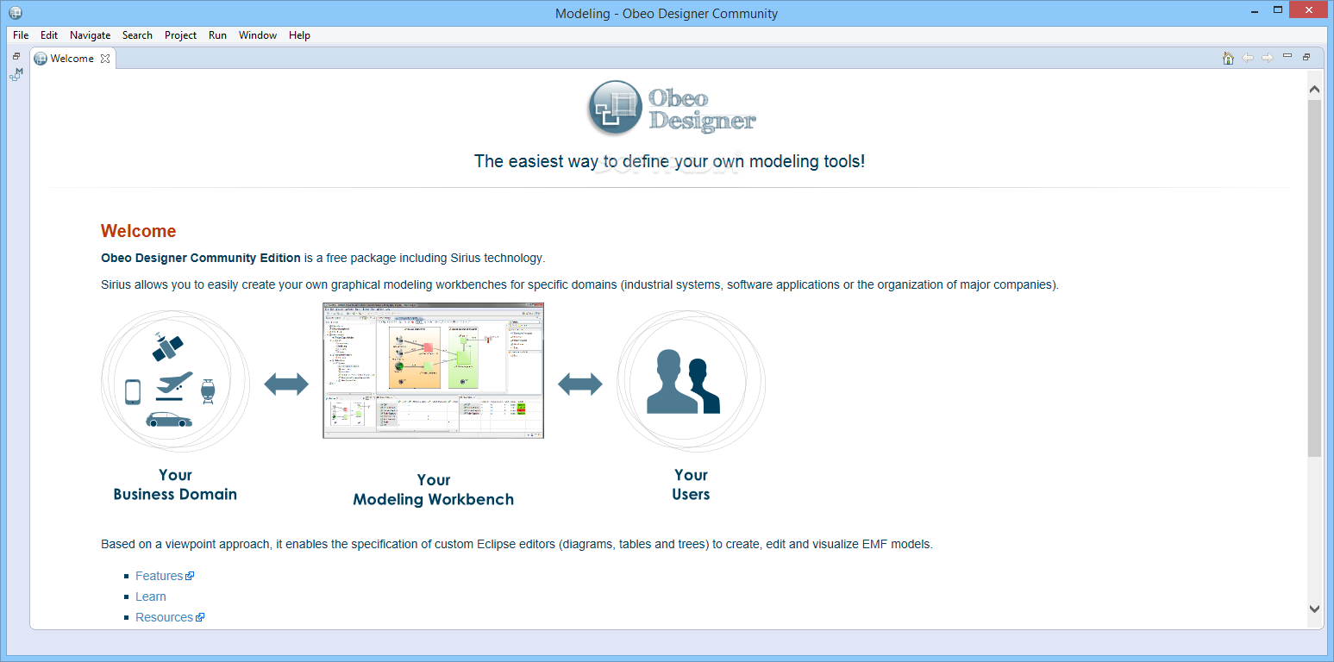This screenshot has width=1334, height=662.
Task: Navigate forward with the right arrow icon
Action: coord(1268,58)
